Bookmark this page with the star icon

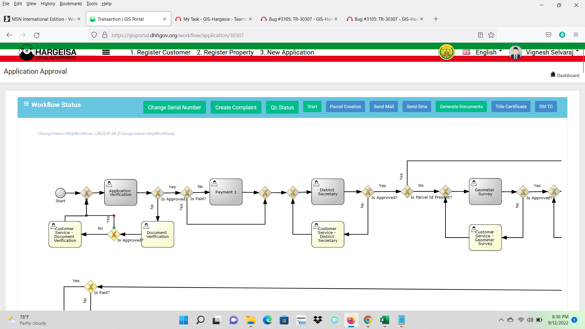click(x=491, y=35)
